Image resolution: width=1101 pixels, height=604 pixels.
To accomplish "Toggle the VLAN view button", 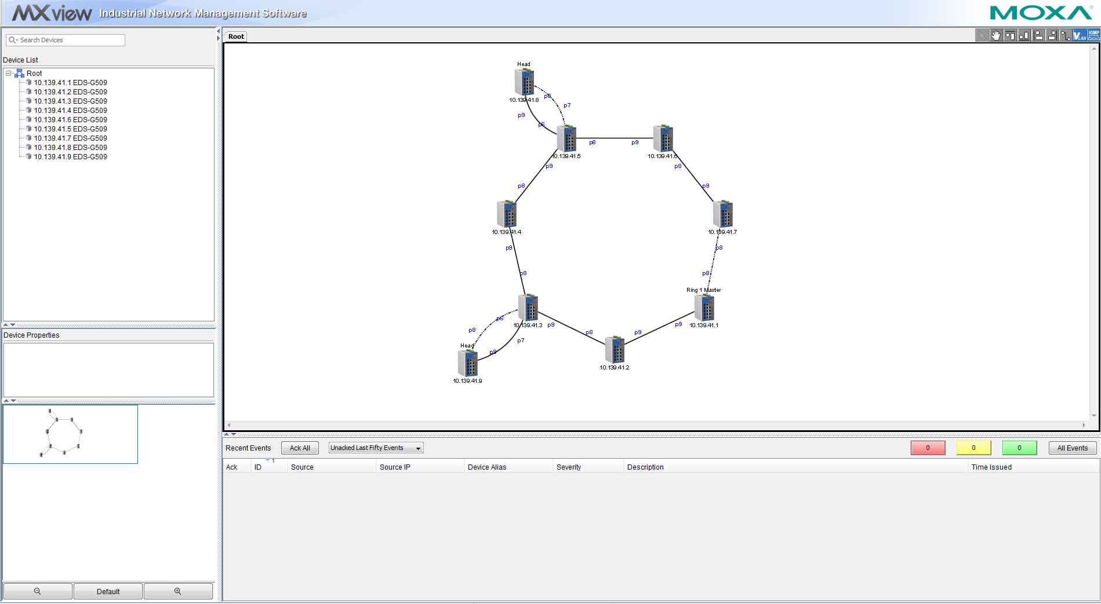I will click(1080, 36).
